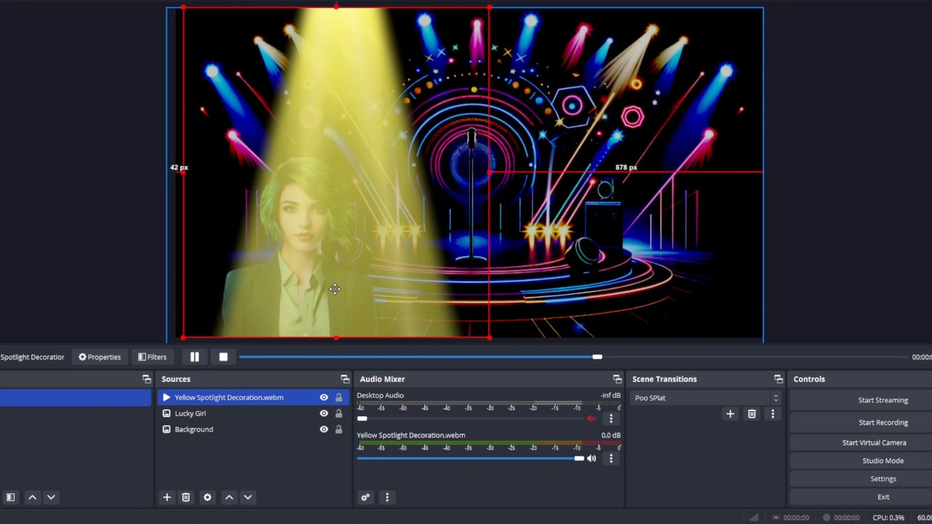The height and width of the screenshot is (524, 932).
Task: Lock the Background source
Action: click(x=339, y=429)
